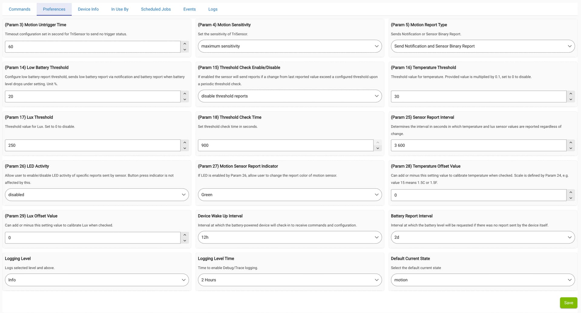Focus the Lux Offset Value field
Screen dimensions: 581x313
coord(93,238)
